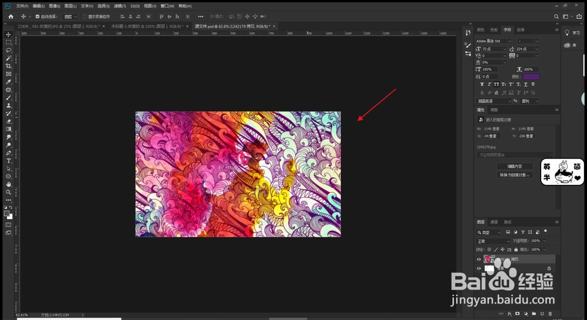Open the 库 panel

(x=571, y=45)
